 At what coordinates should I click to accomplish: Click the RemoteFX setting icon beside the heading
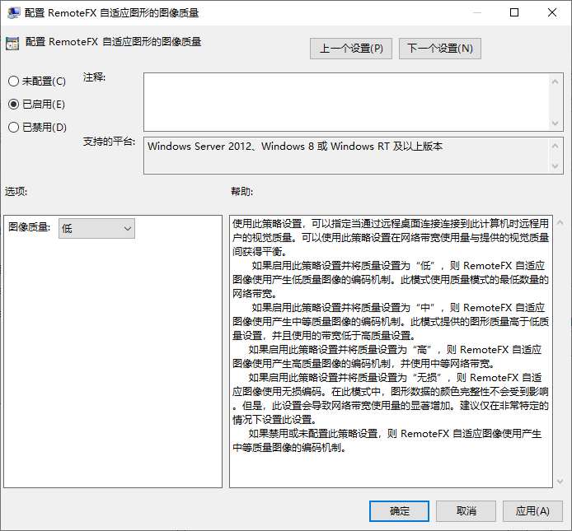(12, 44)
